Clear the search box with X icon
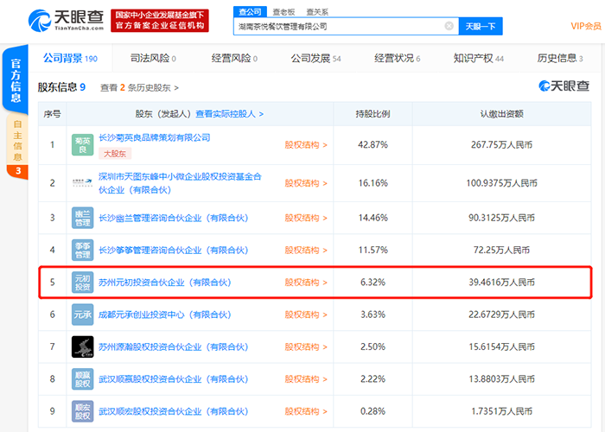 (449, 27)
